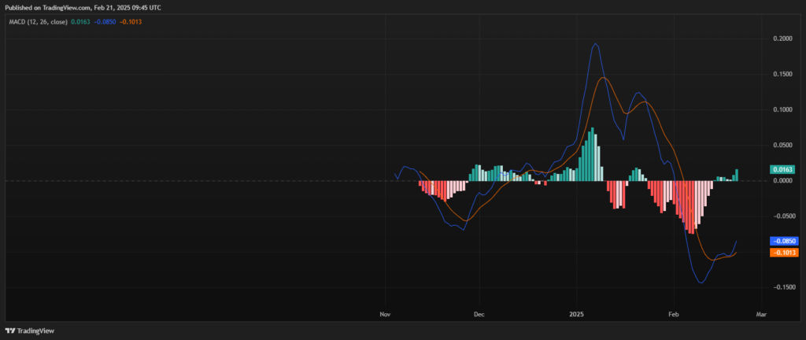Click the Dec time axis label
806x340 pixels.
(x=479, y=313)
